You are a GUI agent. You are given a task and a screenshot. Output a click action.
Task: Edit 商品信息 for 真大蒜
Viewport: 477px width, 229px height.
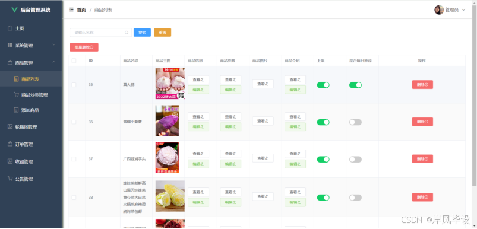click(198, 90)
